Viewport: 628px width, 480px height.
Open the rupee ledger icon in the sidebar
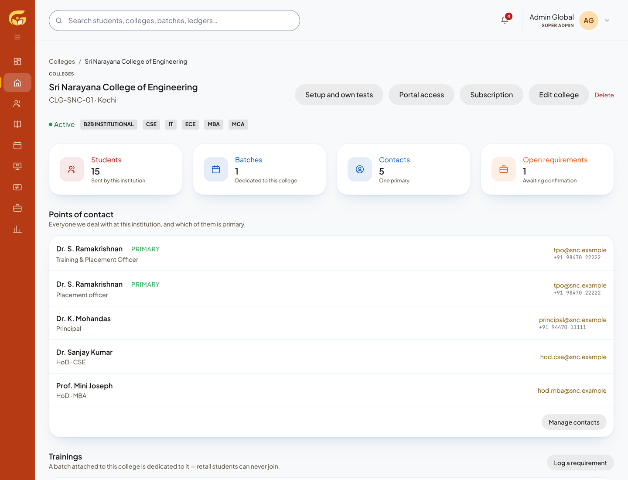coord(17,187)
